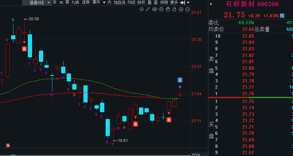
Task: Click the skip-to-end arrow icon
Action: pyautogui.click(x=182, y=3)
